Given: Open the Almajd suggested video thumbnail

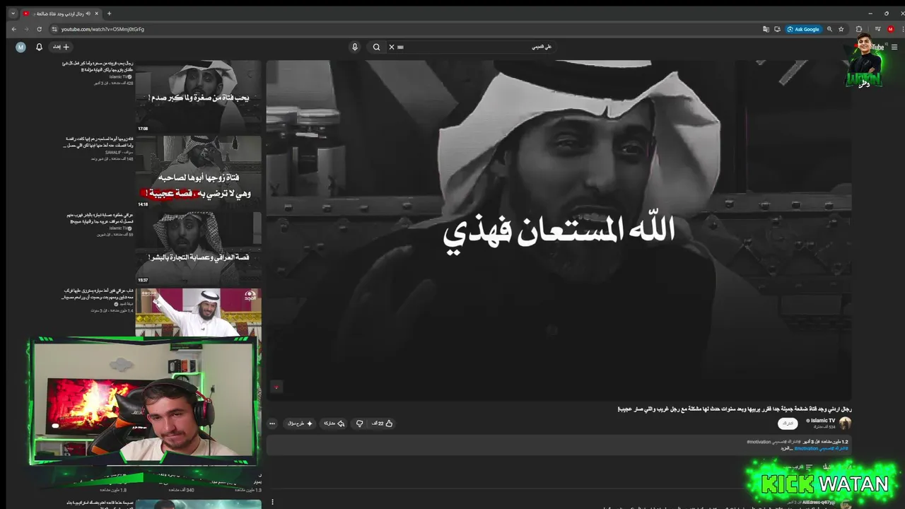Looking at the screenshot, I should [x=199, y=313].
